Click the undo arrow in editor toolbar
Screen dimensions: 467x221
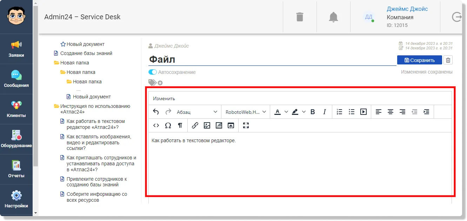tap(156, 112)
